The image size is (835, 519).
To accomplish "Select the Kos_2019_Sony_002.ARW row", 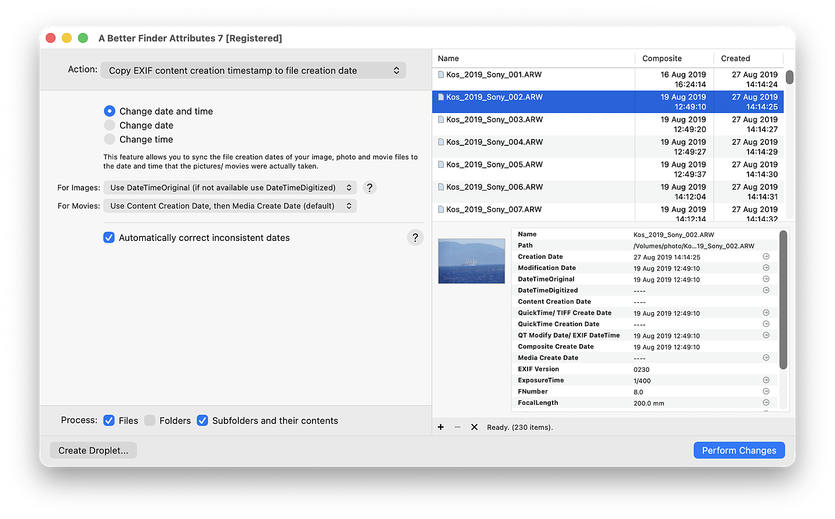I will click(x=608, y=102).
